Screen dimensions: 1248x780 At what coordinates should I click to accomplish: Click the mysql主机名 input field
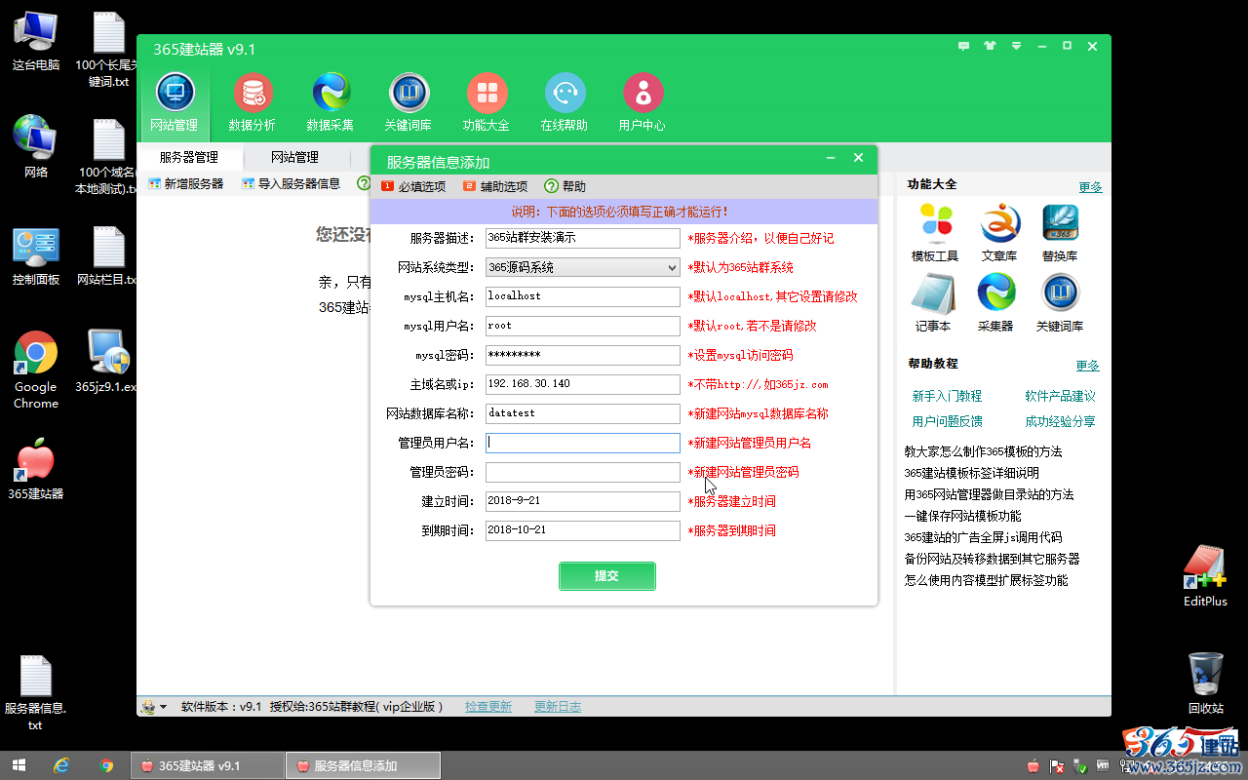click(583, 296)
